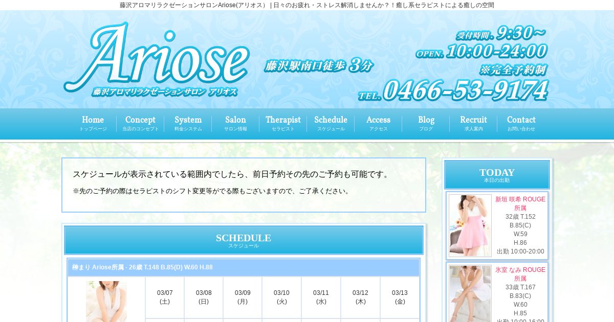This screenshot has height=322, width=614.
Task: Click the ※完全予約制 notice text
Action: pyautogui.click(x=513, y=70)
